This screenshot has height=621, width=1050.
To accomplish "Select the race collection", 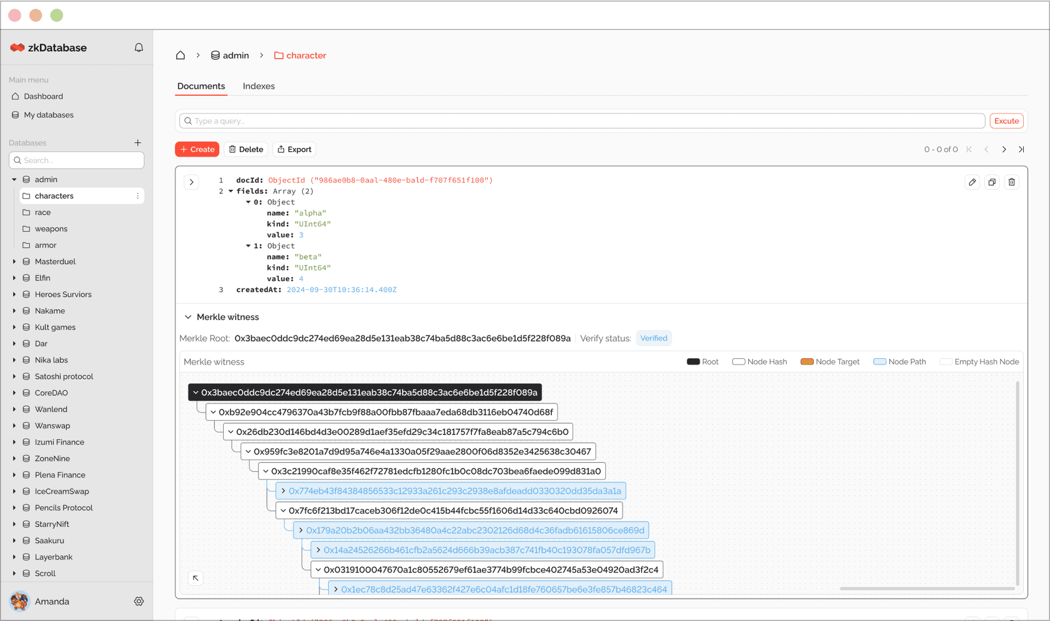I will point(43,212).
